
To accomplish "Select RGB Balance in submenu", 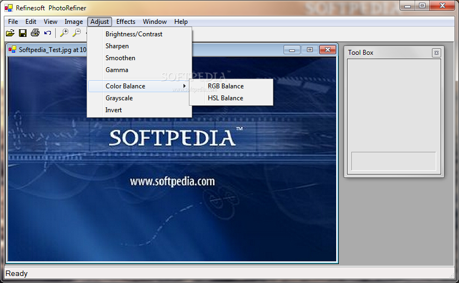I will tap(231, 86).
